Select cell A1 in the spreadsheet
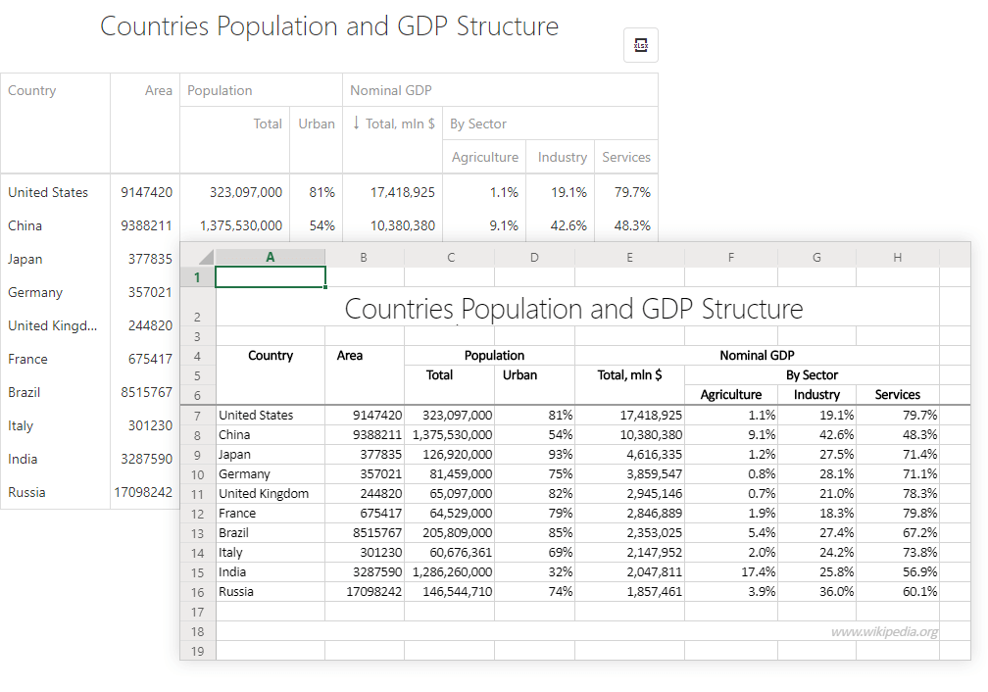This screenshot has width=988, height=692. click(x=270, y=276)
